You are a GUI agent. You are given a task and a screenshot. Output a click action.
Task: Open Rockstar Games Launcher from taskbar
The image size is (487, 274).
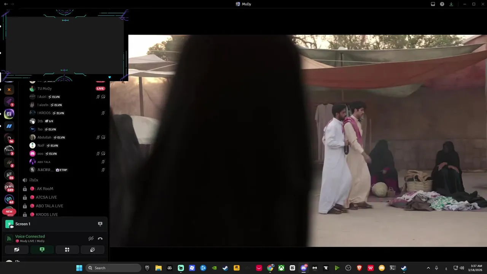click(236, 268)
